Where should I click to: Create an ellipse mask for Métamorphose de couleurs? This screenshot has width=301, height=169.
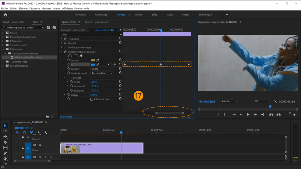(70, 56)
